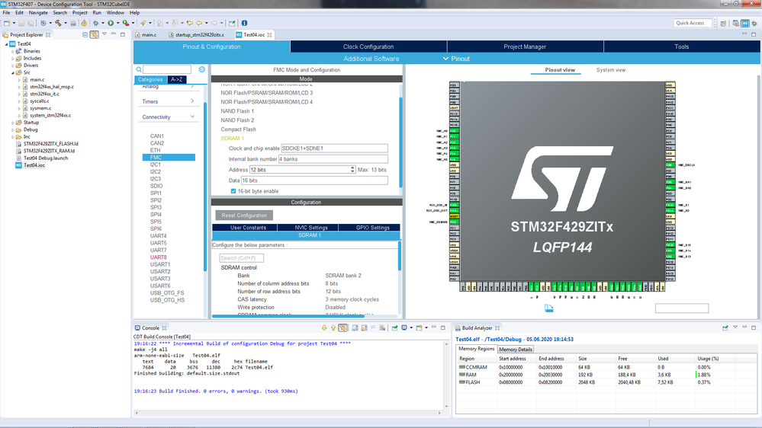Toggle the 16-bit byte enable checkbox
762x428 pixels.
click(x=233, y=191)
